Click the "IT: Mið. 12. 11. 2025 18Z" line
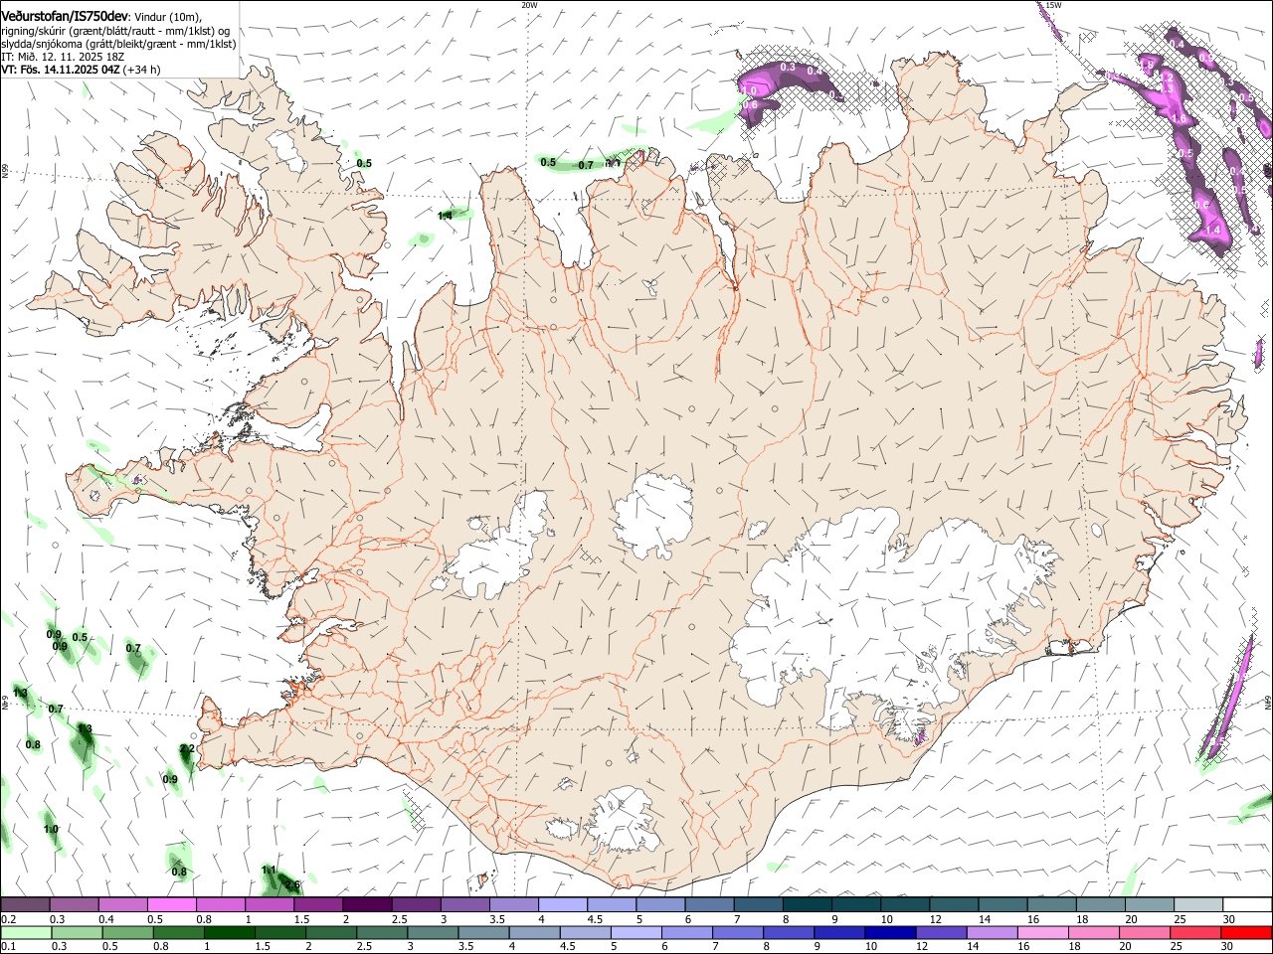1273x954 pixels. click(62, 57)
